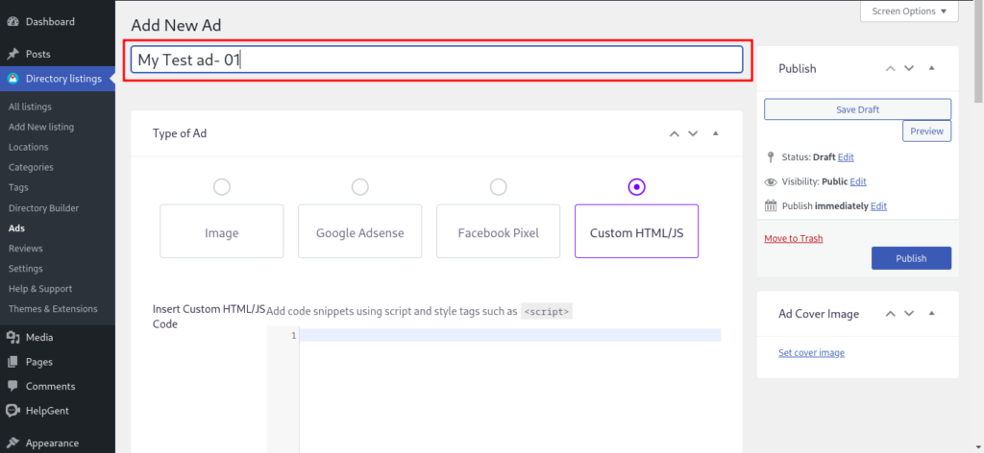Collapse the Type of Ad panel
The image size is (984, 453).
point(715,133)
